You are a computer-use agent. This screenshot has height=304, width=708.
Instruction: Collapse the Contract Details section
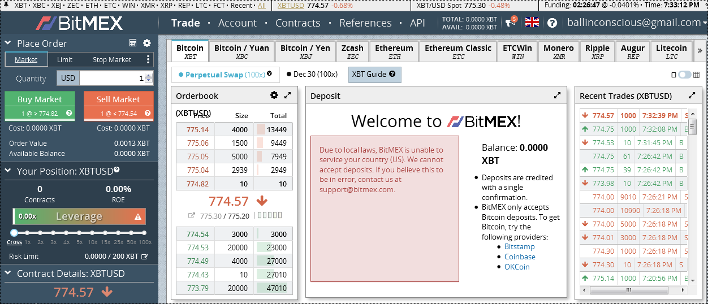tap(8, 273)
